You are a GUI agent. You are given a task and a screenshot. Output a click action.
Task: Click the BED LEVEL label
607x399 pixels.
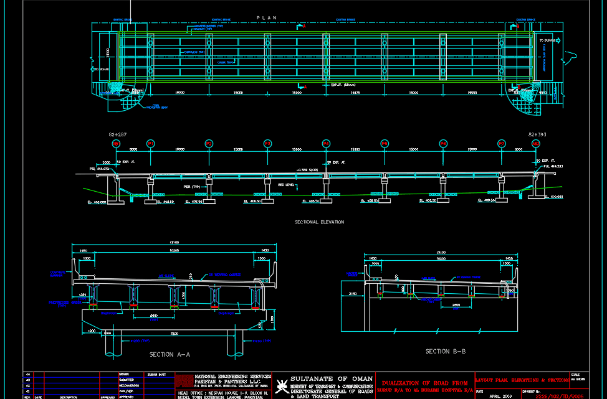(287, 185)
